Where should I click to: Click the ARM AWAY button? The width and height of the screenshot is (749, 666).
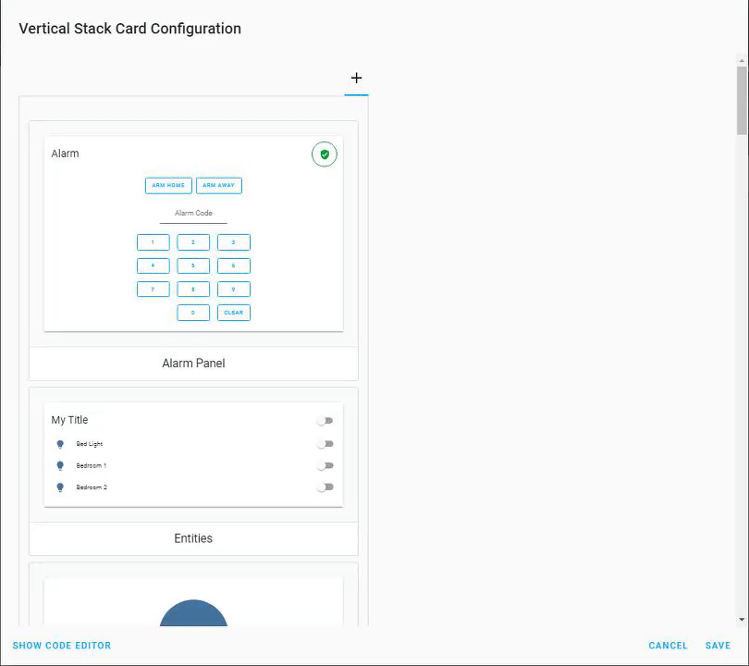tap(219, 185)
